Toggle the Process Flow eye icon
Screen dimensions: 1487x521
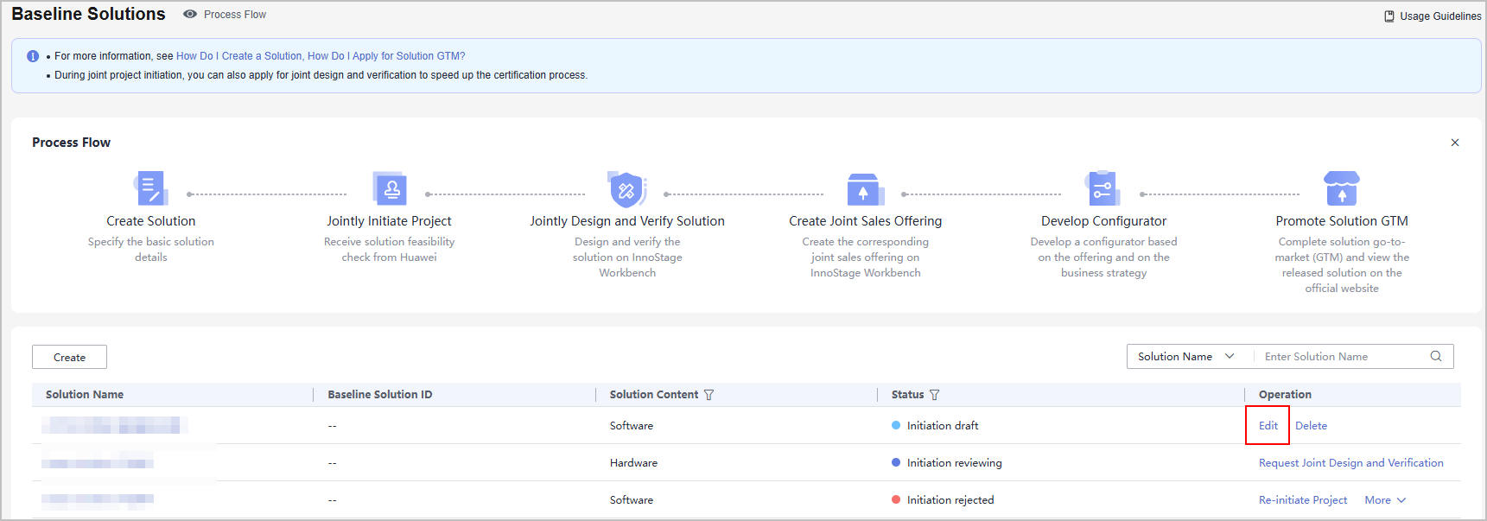(190, 14)
